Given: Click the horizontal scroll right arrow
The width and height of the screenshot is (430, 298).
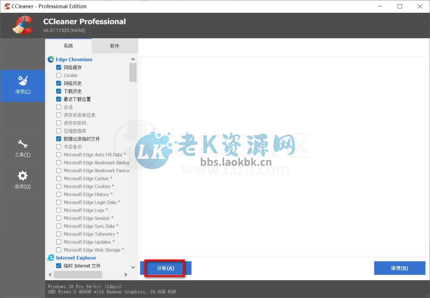Looking at the screenshot, I should (126, 275).
